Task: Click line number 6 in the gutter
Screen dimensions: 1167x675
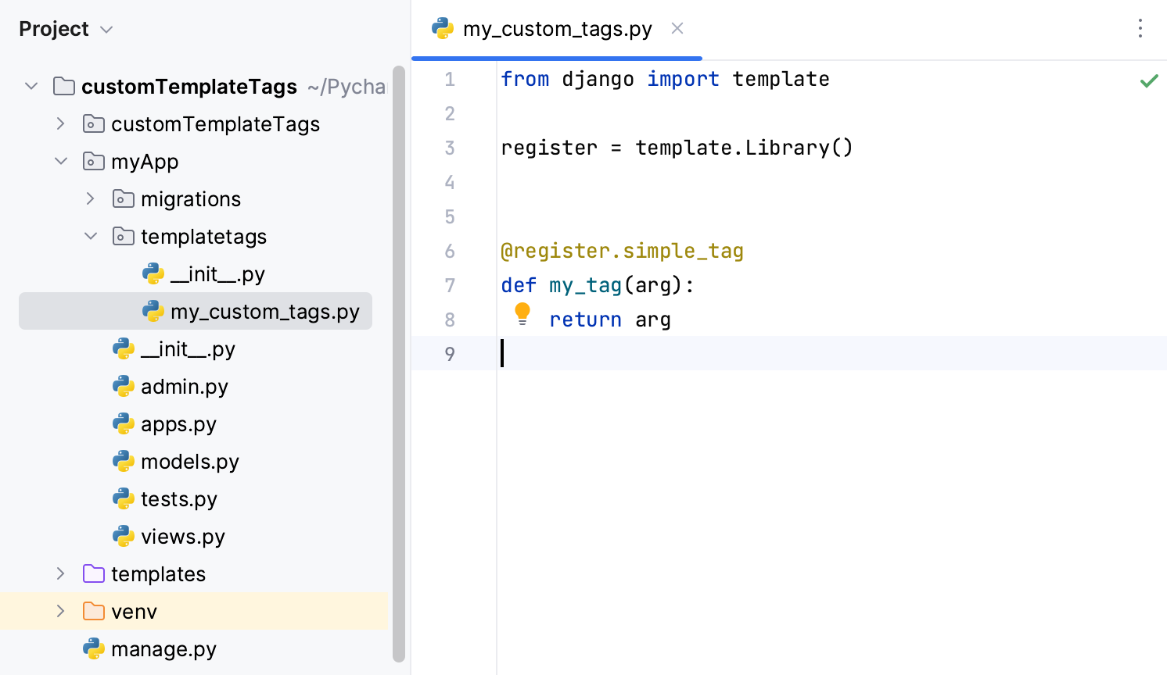Action: [450, 251]
